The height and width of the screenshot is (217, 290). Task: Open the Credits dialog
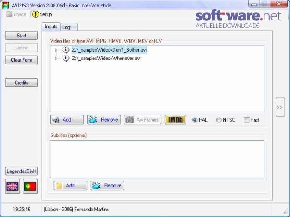(x=21, y=82)
